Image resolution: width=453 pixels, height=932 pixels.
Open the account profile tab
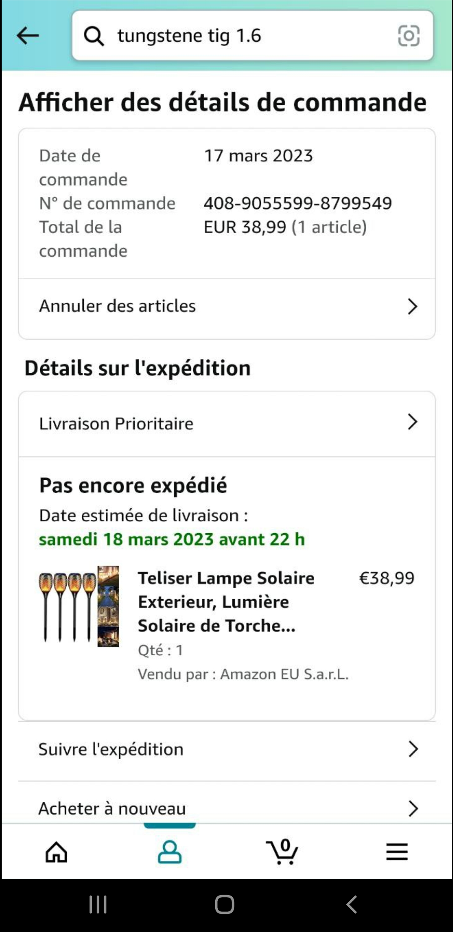(169, 852)
